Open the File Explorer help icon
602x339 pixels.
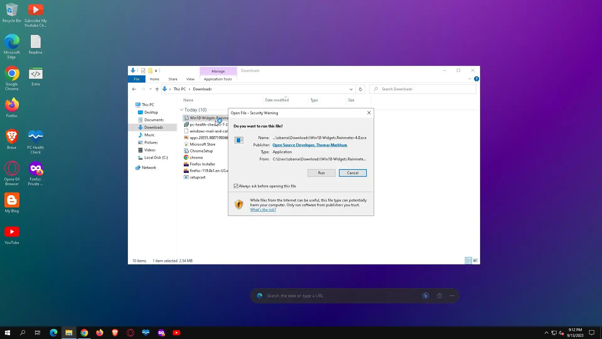(476, 79)
